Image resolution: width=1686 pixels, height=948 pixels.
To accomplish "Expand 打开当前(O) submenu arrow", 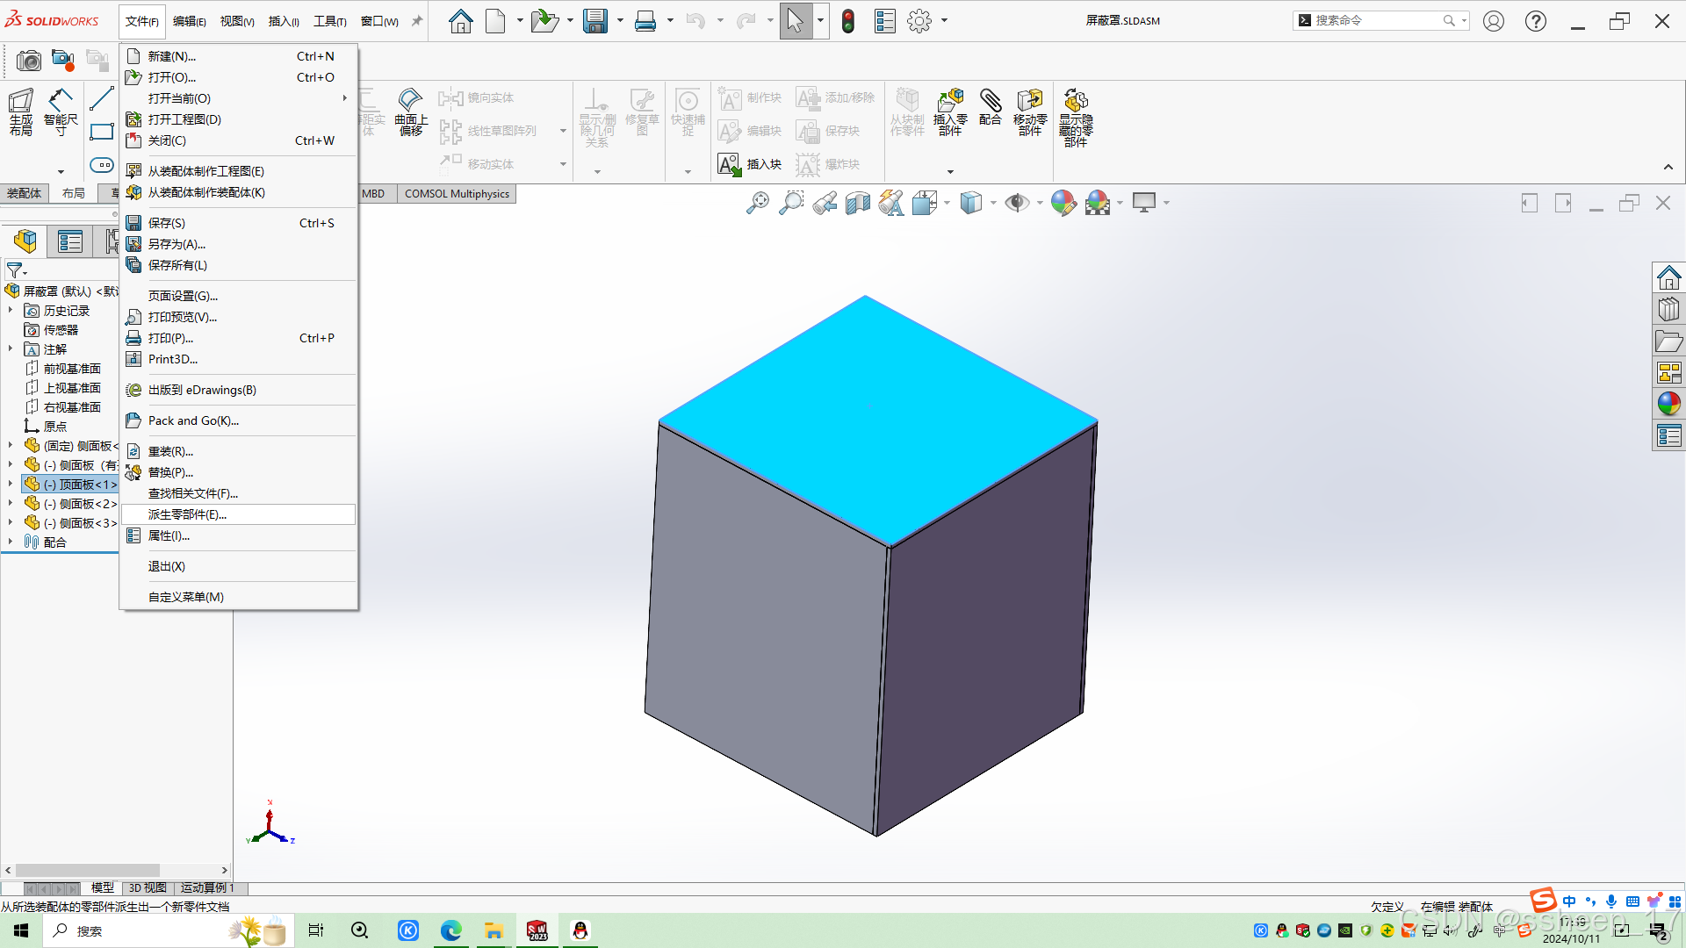I will pyautogui.click(x=344, y=98).
